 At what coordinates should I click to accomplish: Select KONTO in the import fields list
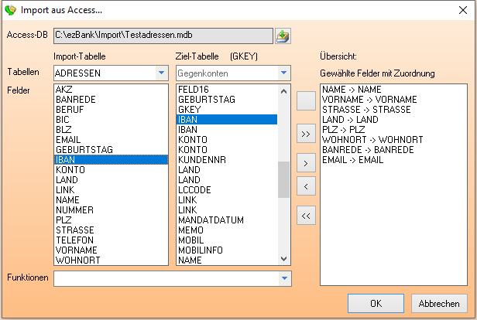[111, 170]
